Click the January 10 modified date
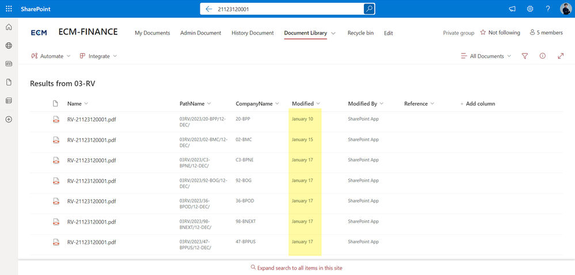 click(303, 119)
